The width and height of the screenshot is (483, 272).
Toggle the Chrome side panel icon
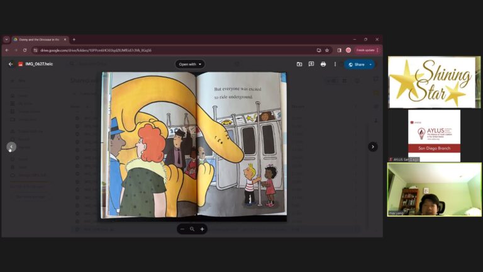click(339, 50)
